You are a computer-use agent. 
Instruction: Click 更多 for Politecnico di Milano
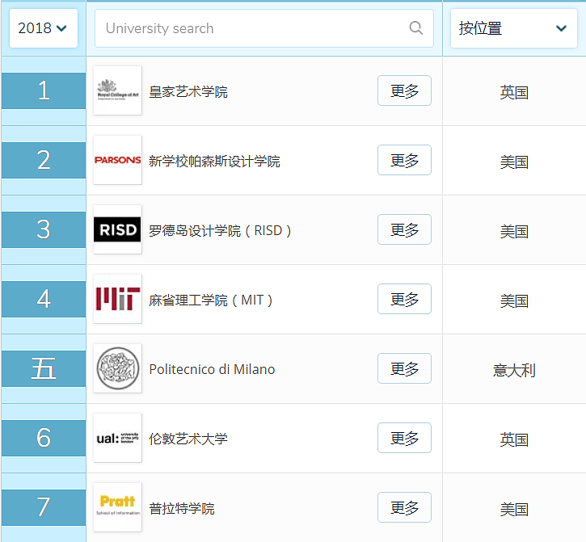pos(404,368)
